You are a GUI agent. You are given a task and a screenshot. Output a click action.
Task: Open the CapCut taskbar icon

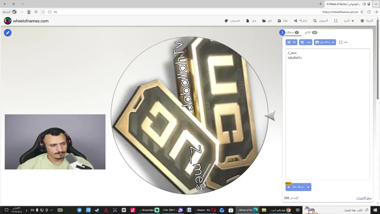[x=124, y=210]
